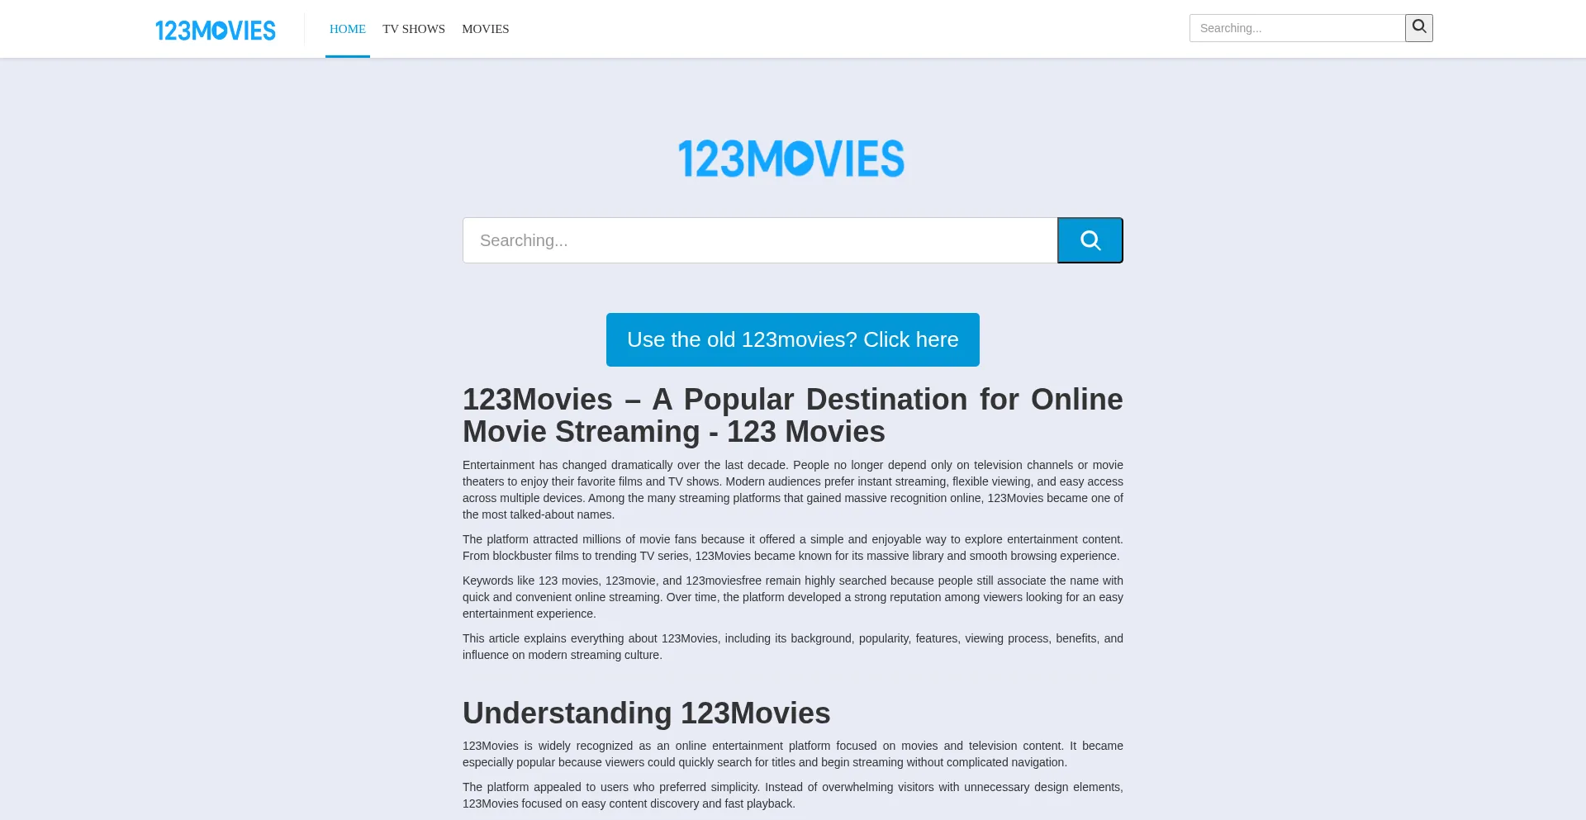Image resolution: width=1586 pixels, height=820 pixels.
Task: Click the 'A Popular Destination for Online Movie Streaming' heading
Action: (x=793, y=415)
